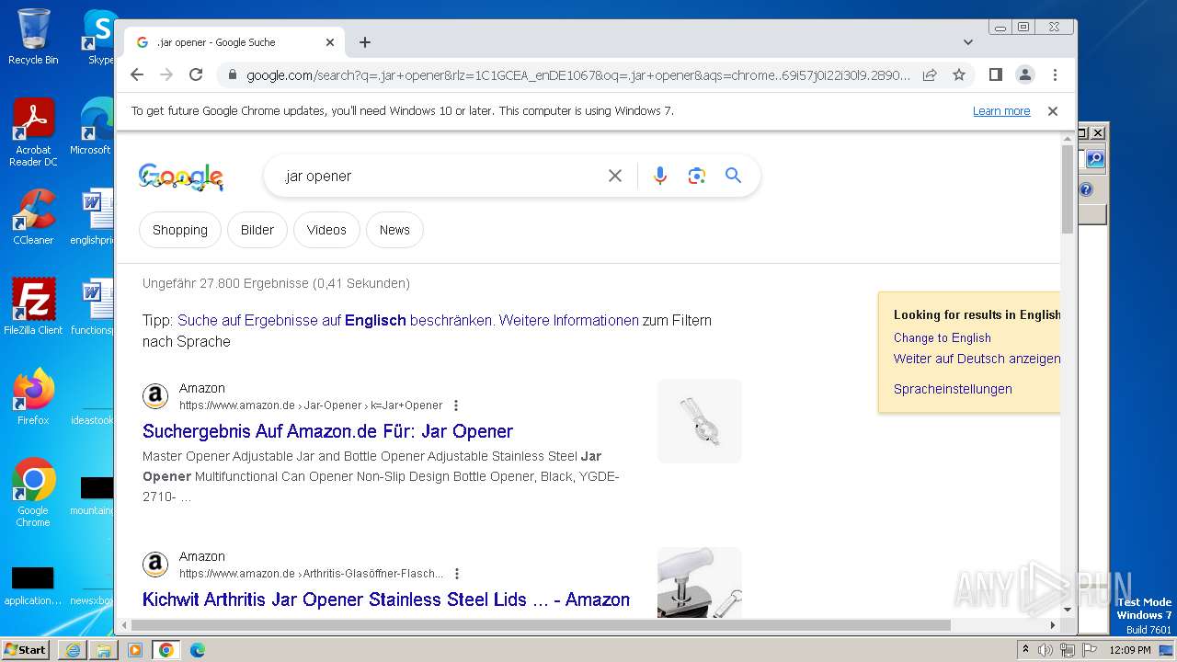Click Suche auf Ergebnisse auf Englisch link
The height and width of the screenshot is (662, 1177).
pos(336,320)
